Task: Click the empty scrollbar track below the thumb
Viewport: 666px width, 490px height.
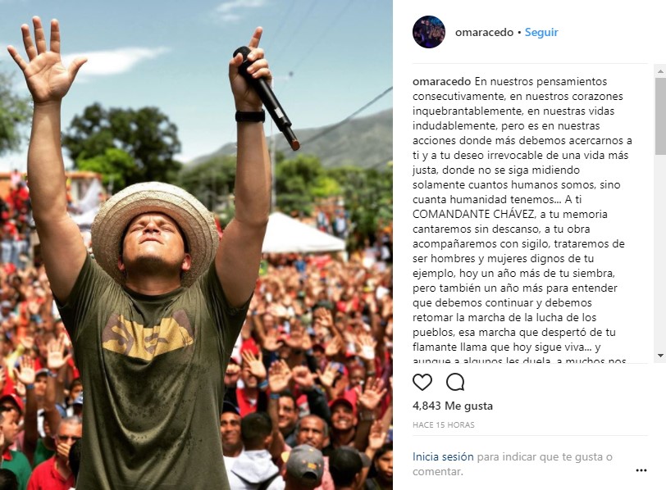Action: [660, 252]
